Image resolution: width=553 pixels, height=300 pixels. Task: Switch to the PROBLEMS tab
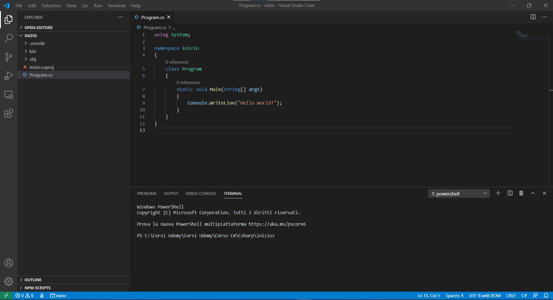click(147, 193)
